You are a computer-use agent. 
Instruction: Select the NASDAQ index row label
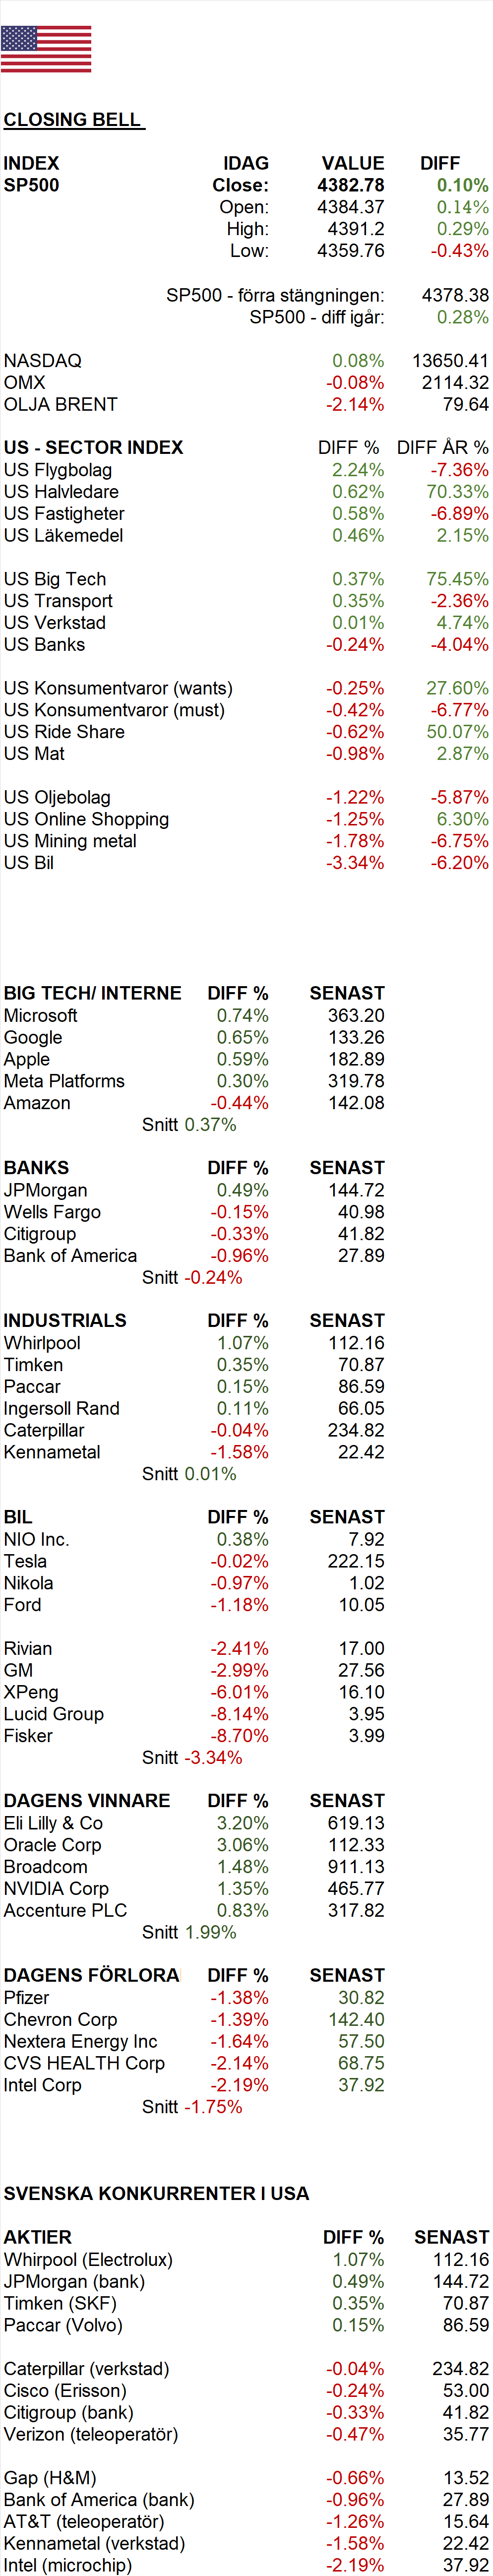[x=43, y=360]
